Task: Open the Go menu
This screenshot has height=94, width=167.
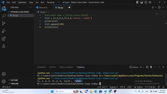Action: 37,2
